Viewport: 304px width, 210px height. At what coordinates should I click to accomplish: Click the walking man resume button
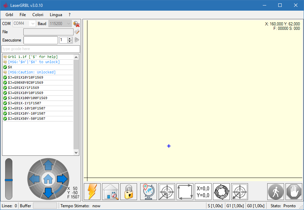coord(276,192)
